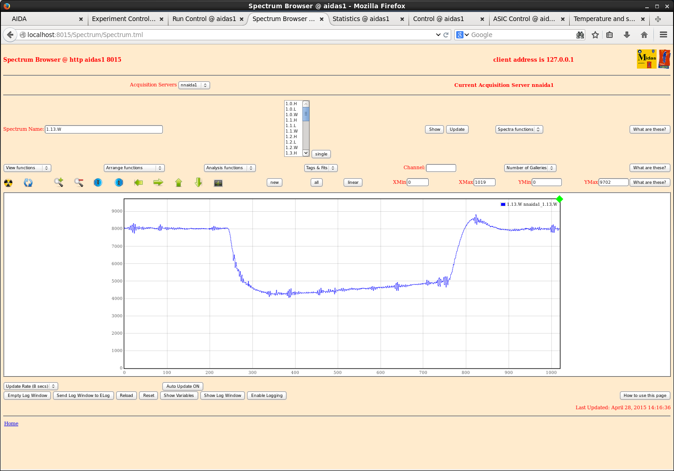Viewport: 674px width, 471px height.
Task: Click the yellow radiation hazard icon
Action: (8, 183)
